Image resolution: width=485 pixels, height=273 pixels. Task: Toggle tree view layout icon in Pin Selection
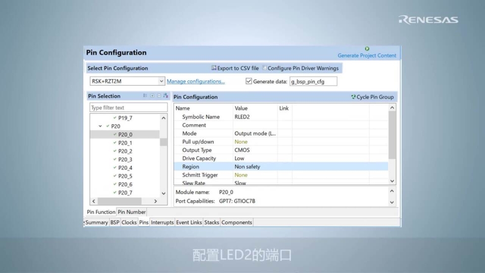(x=145, y=96)
